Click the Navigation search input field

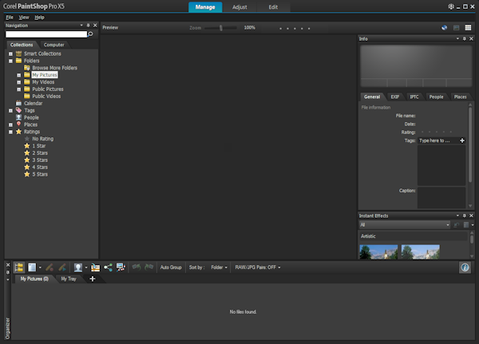45,34
